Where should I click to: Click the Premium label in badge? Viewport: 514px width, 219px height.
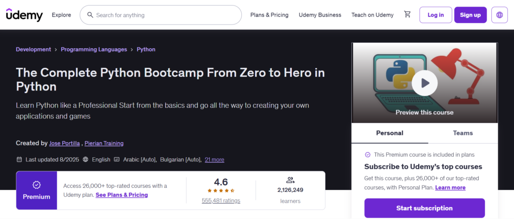click(x=36, y=197)
